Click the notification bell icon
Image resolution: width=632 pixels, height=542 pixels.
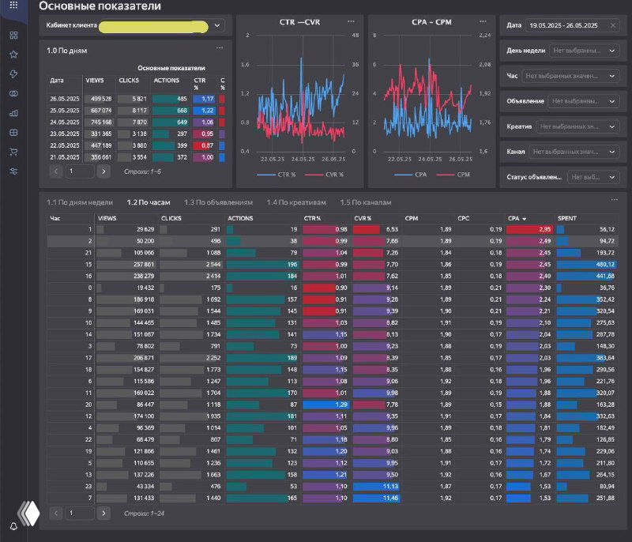pos(13,526)
